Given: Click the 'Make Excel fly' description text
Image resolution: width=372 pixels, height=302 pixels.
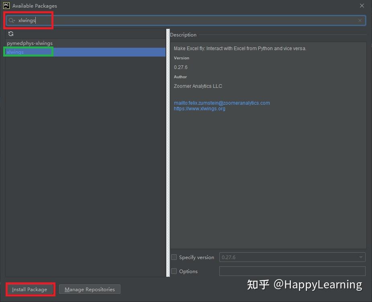Looking at the screenshot, I should (x=240, y=49).
